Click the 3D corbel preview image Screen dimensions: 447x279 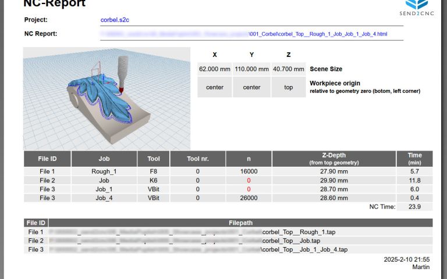[x=107, y=98]
